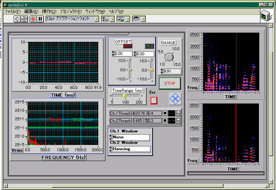Click the Run arrow toolbar icon

coord(17,19)
